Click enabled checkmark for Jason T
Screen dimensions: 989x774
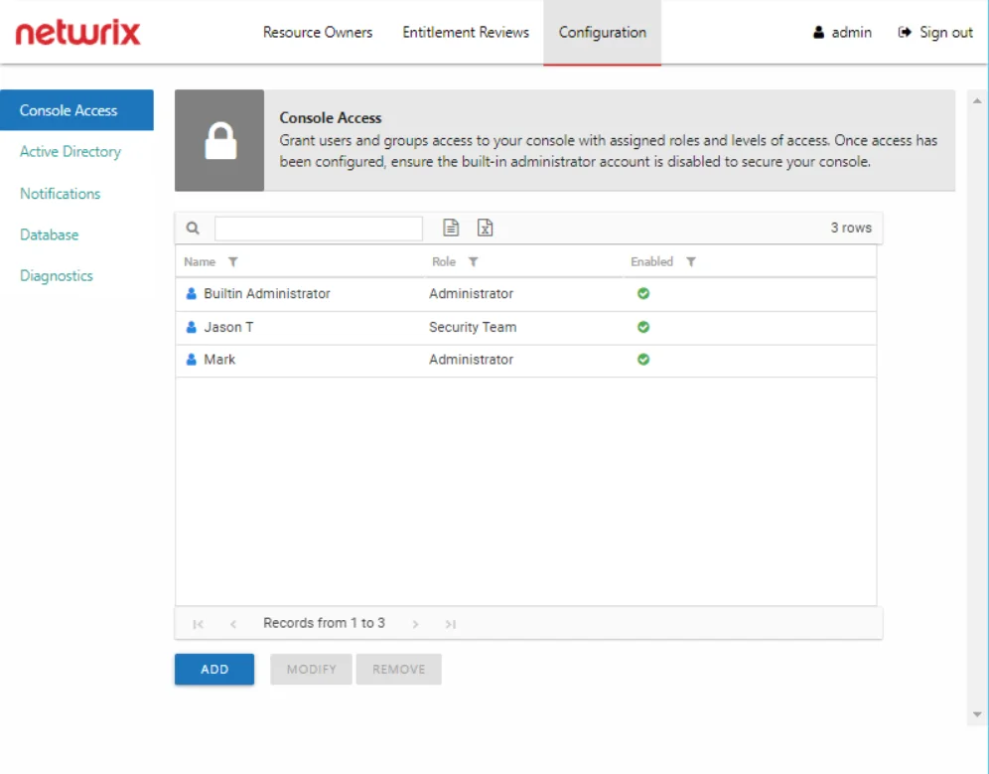click(x=643, y=327)
